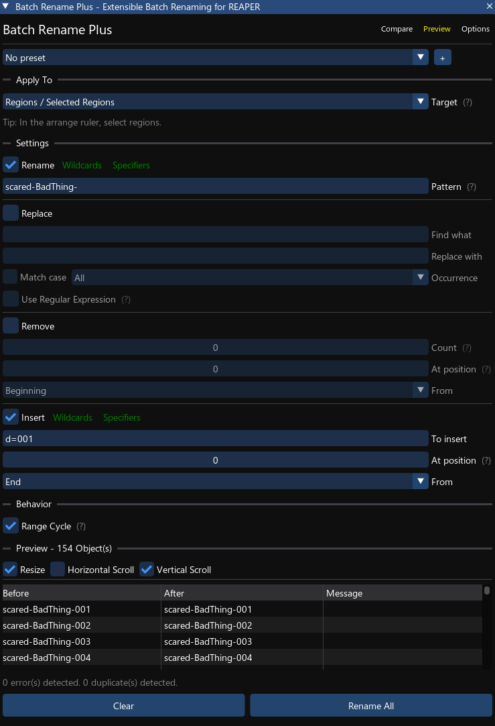495x726 pixels.
Task: Open the Remove From Beginning dropdown
Action: pos(216,391)
